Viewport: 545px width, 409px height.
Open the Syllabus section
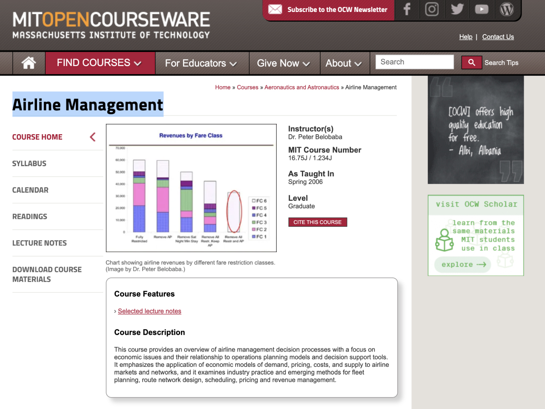[x=29, y=164]
